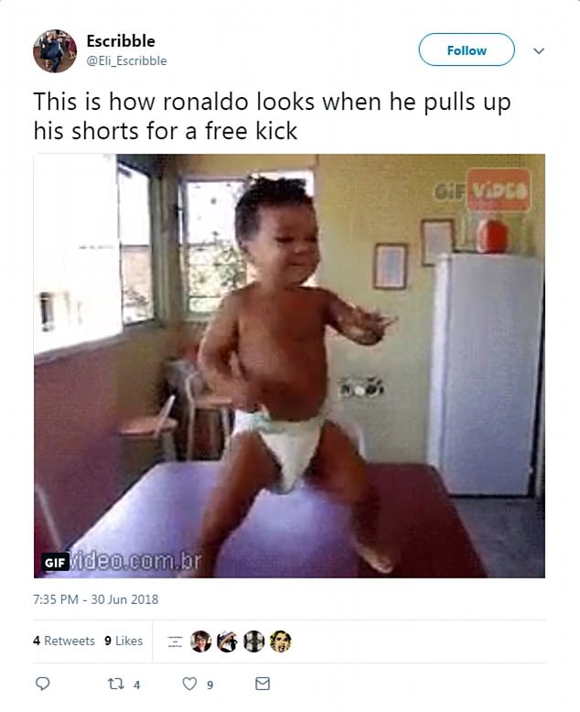Open the 7:35 PM - 30 Jun 2018 timestamp
580x712 pixels.
[x=96, y=599]
